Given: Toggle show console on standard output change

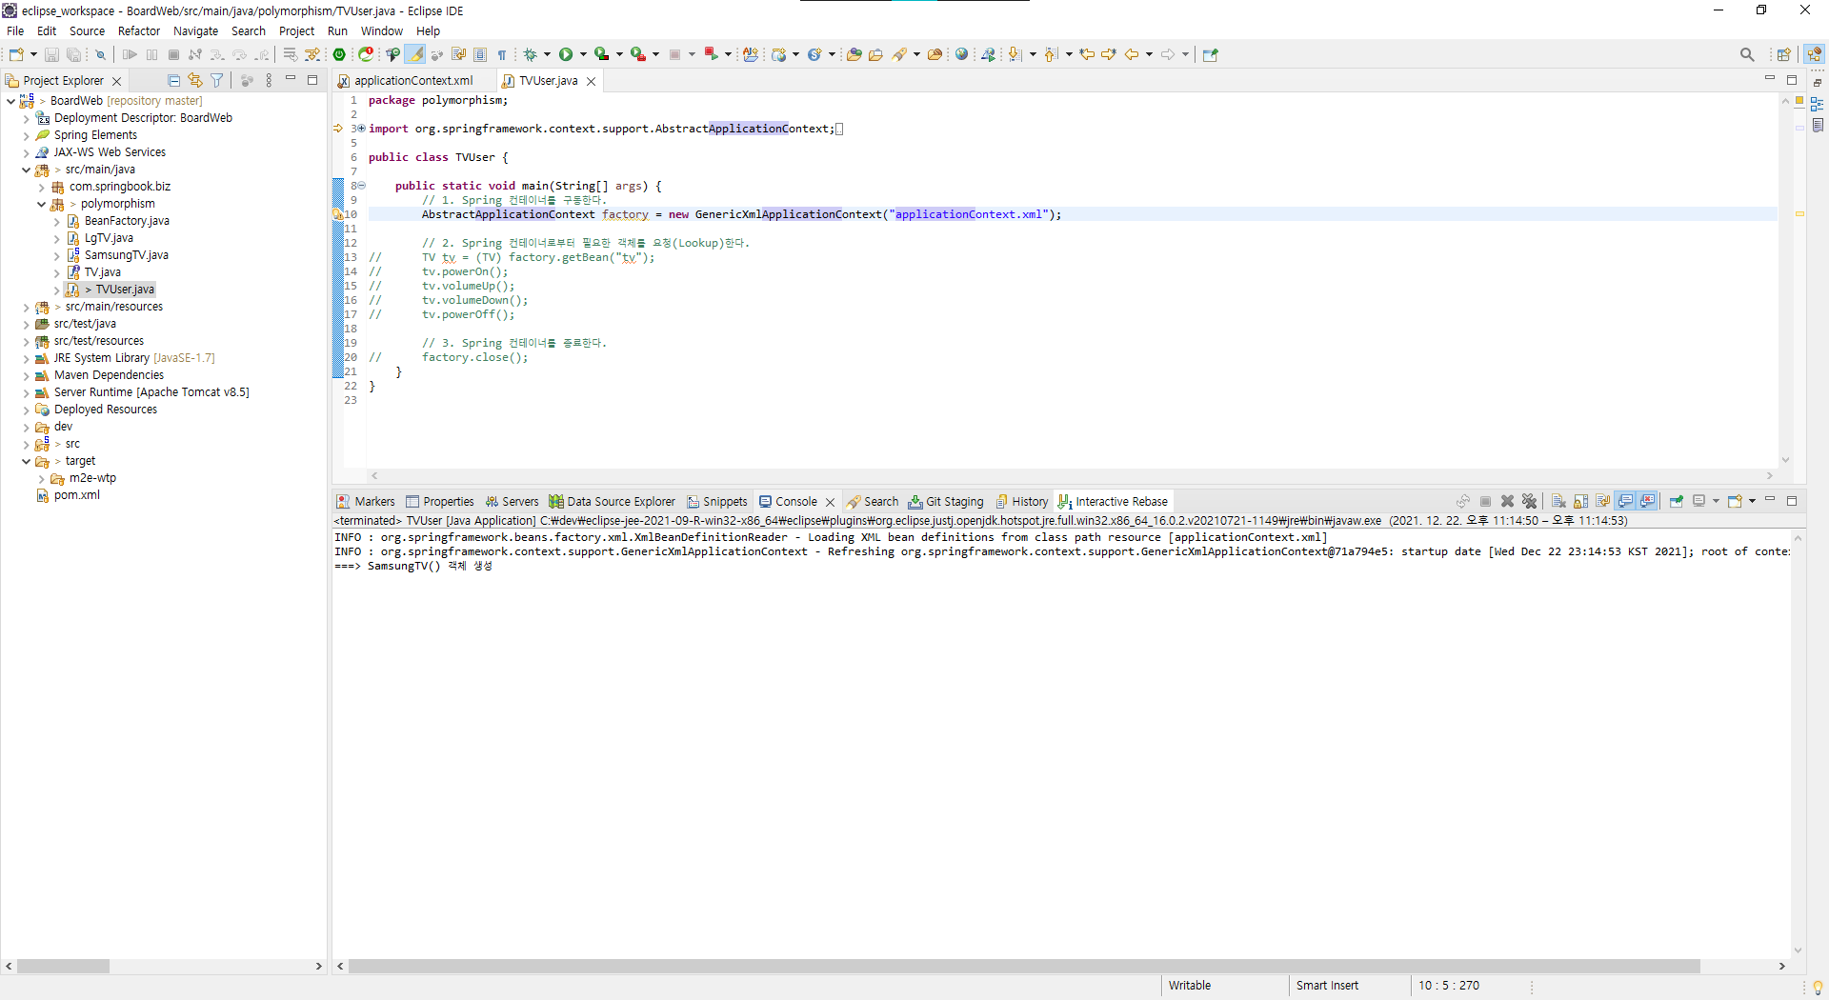Looking at the screenshot, I should click(x=1625, y=501).
